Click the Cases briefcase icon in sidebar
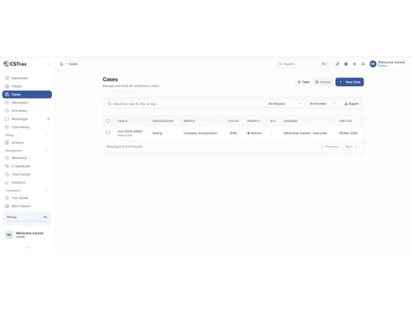Screen dimensions: 412x309 click(x=7, y=94)
